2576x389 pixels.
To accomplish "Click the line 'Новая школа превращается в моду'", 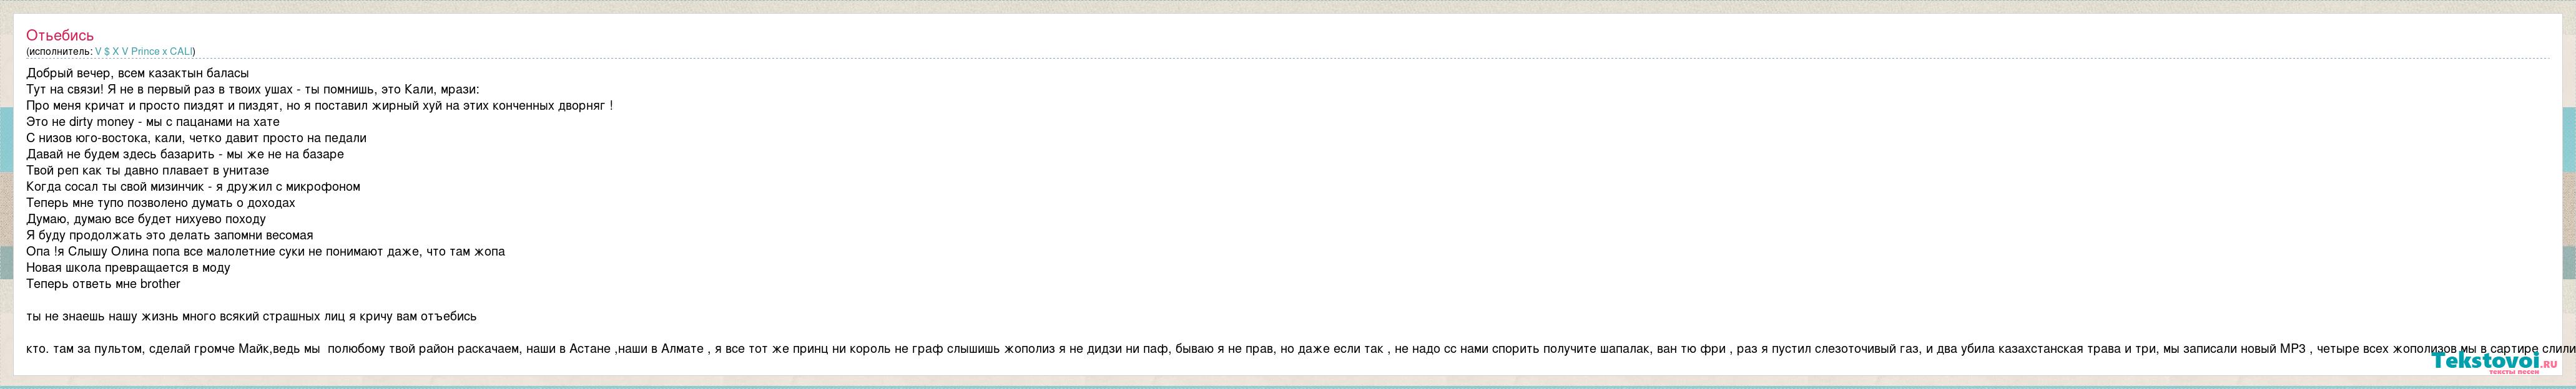I will 128,267.
